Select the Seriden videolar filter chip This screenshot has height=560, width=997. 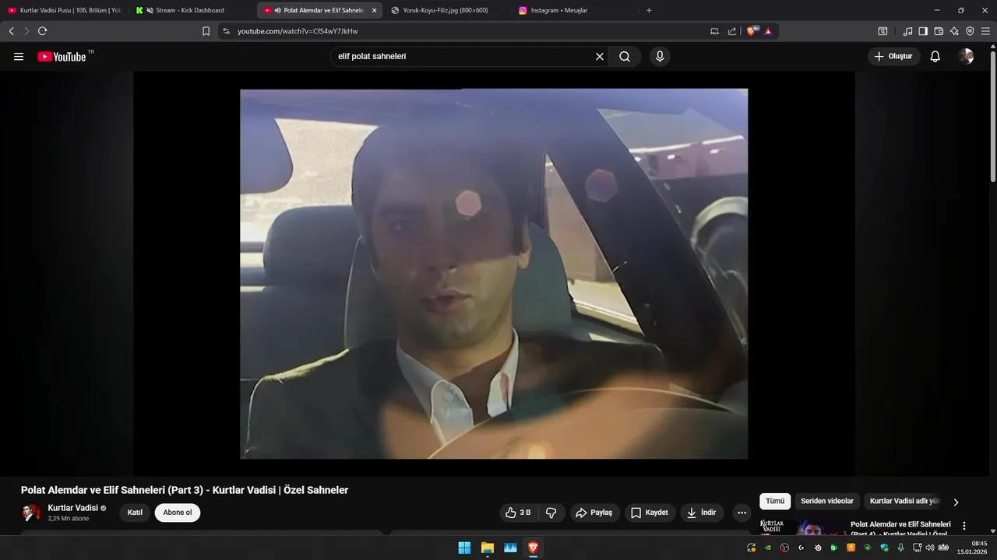[827, 502]
